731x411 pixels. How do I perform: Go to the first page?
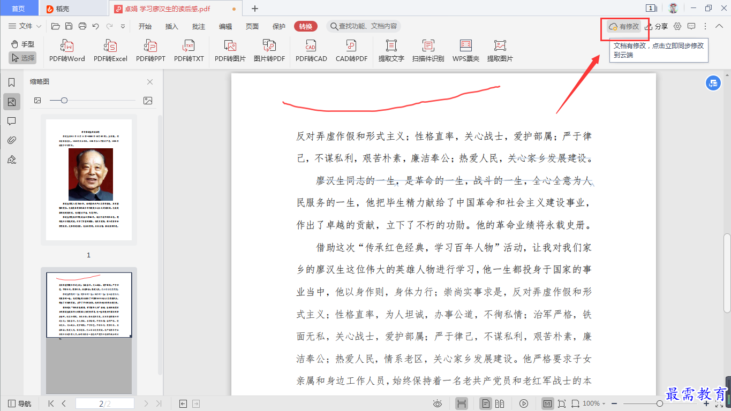[51, 404]
